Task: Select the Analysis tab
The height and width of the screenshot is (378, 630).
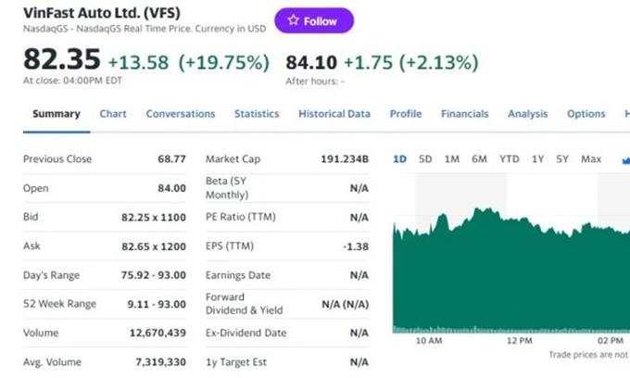Action: (527, 114)
